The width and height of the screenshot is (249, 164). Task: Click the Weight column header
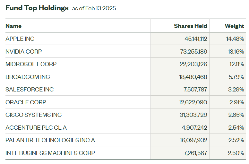click(x=234, y=26)
